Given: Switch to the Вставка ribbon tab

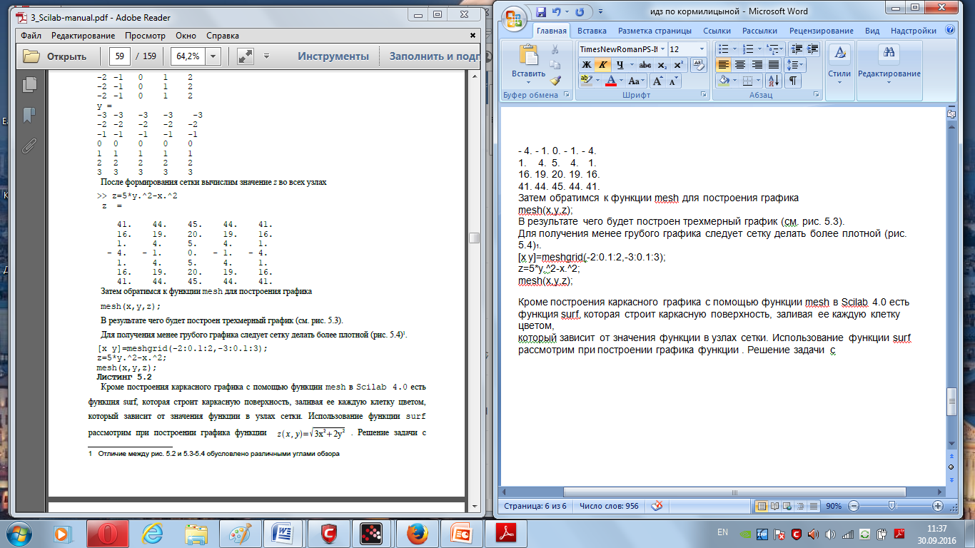Looking at the screenshot, I should coord(592,31).
